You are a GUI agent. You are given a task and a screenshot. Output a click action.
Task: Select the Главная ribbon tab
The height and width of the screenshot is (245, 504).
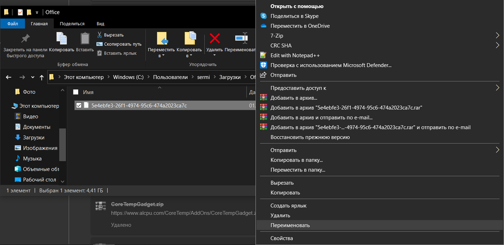pos(39,24)
